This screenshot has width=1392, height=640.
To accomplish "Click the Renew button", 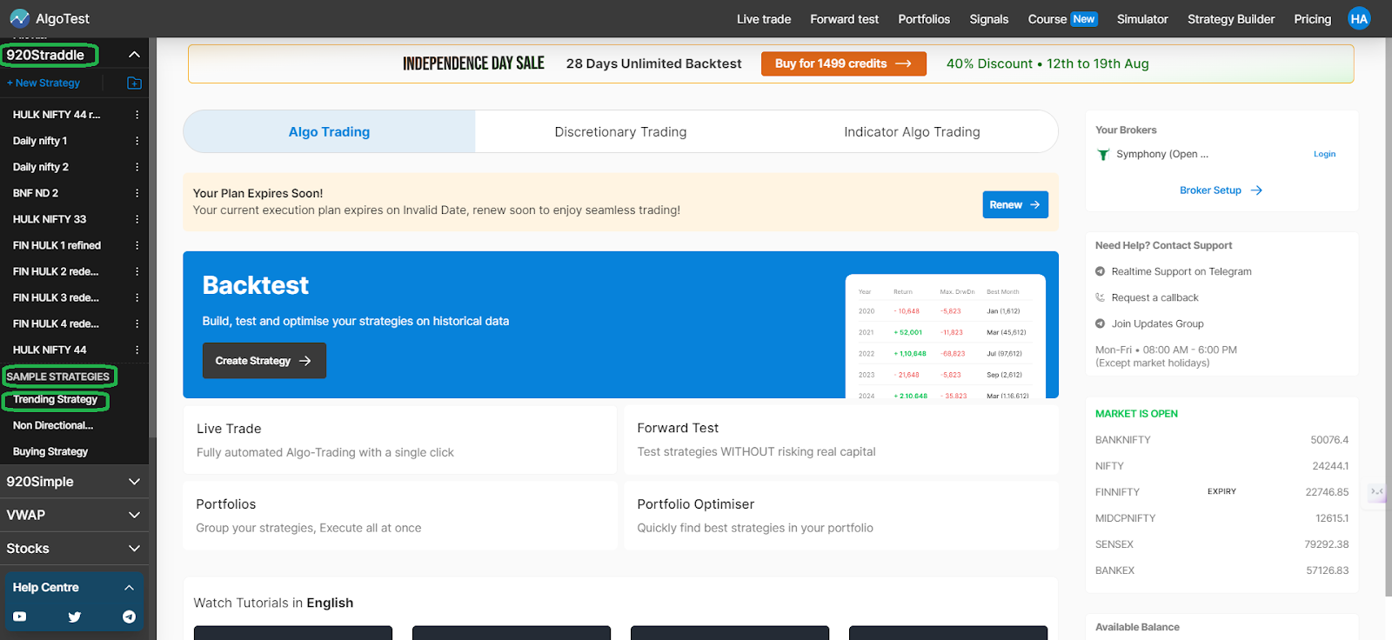I will click(1015, 204).
